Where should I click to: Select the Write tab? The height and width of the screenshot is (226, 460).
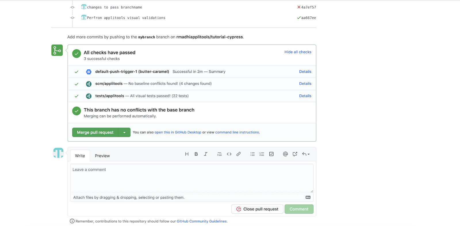tap(80, 156)
